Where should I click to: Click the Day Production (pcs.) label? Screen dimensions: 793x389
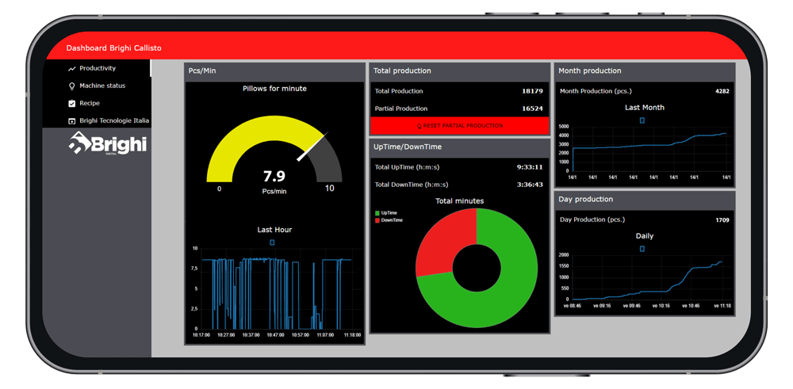click(592, 219)
